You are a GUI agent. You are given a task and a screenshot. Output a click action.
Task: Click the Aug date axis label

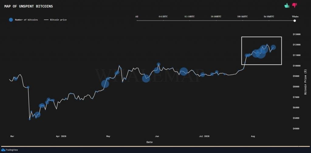click(x=253, y=136)
